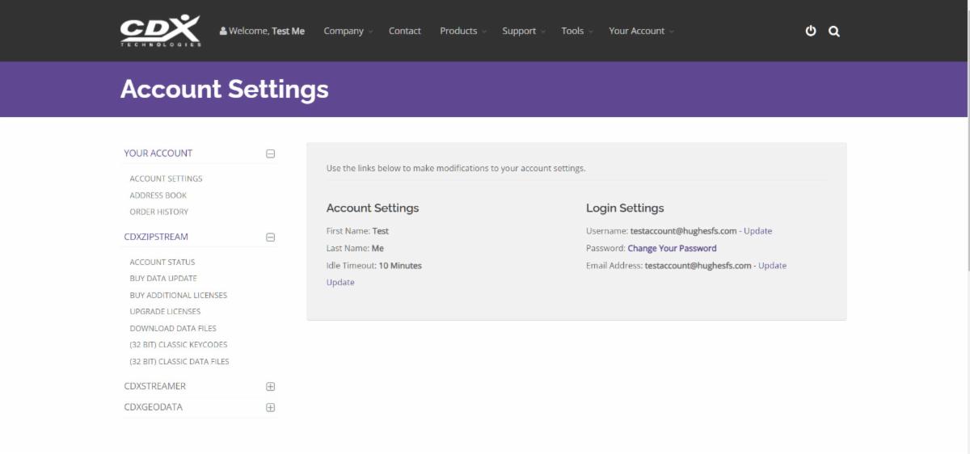This screenshot has width=970, height=454.
Task: Click Change Your Password link
Action: point(672,248)
